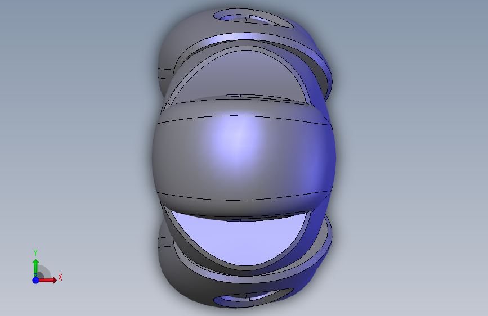
Task: Click the blue Z axis dot of triad
Action: pyautogui.click(x=35, y=280)
